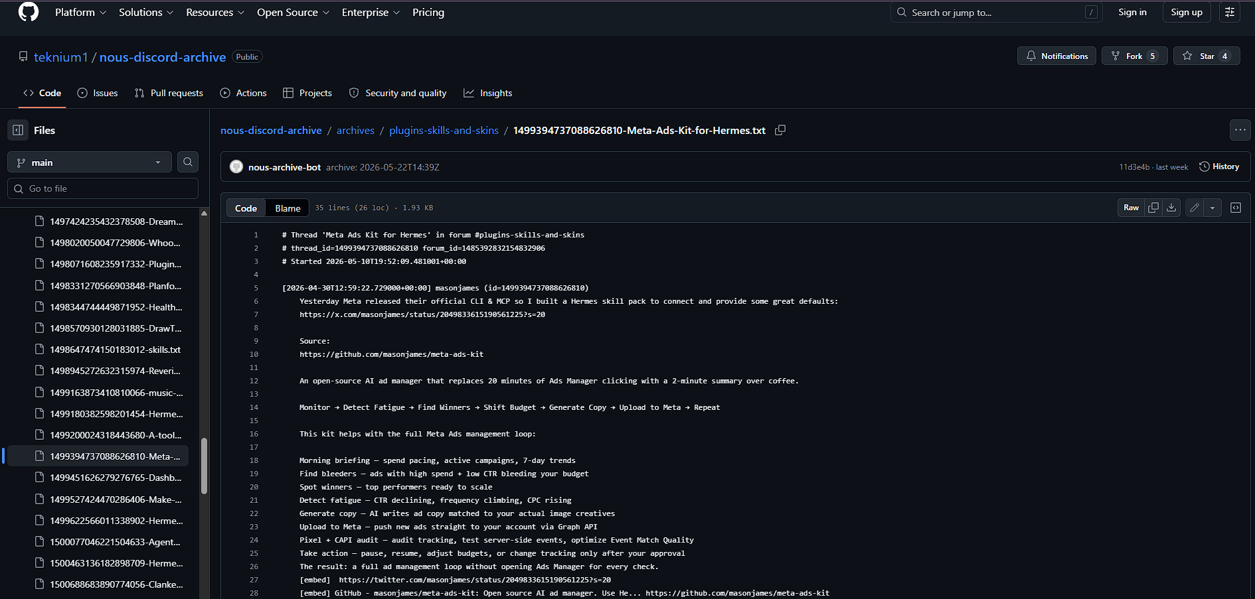The width and height of the screenshot is (1255, 599).
Task: Open the three-dot more options menu
Action: [x=1240, y=130]
